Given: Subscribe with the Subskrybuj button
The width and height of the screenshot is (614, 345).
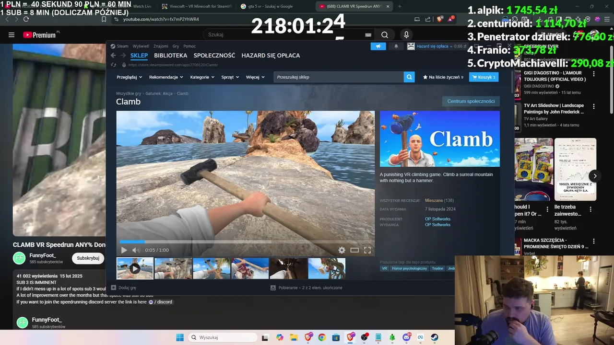Looking at the screenshot, I should pyautogui.click(x=88, y=258).
